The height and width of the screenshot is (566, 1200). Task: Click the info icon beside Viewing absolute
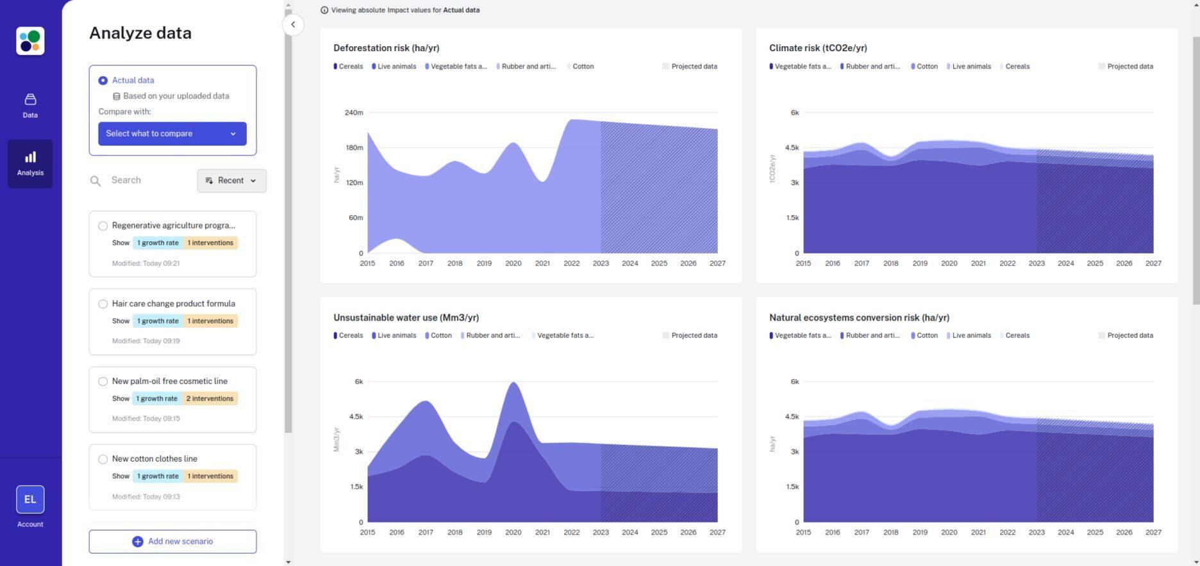324,10
